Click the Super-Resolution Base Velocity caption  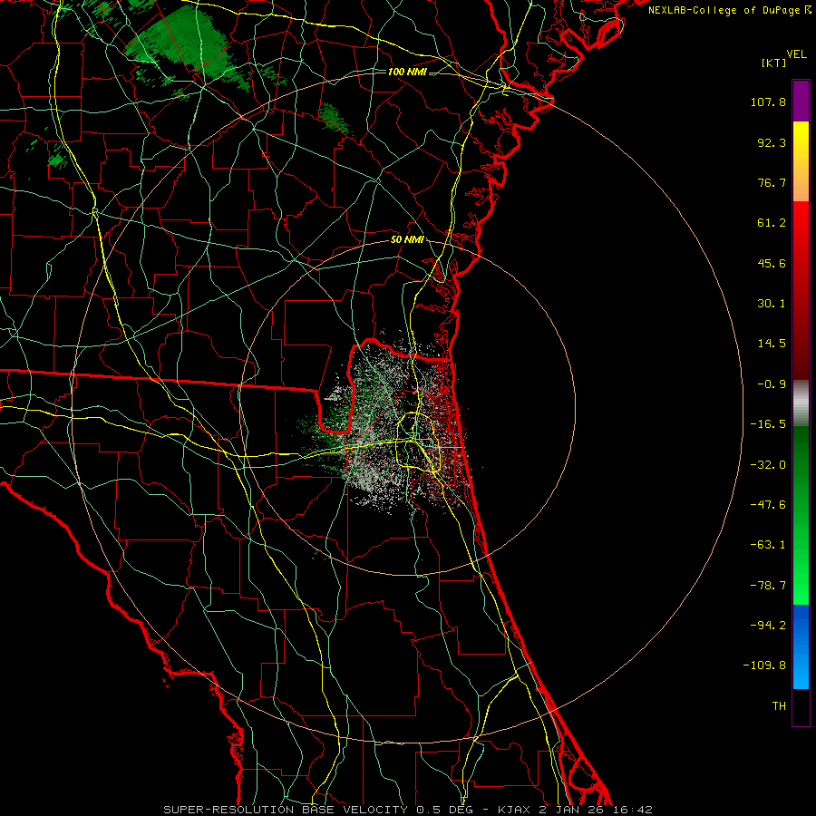[x=407, y=810]
